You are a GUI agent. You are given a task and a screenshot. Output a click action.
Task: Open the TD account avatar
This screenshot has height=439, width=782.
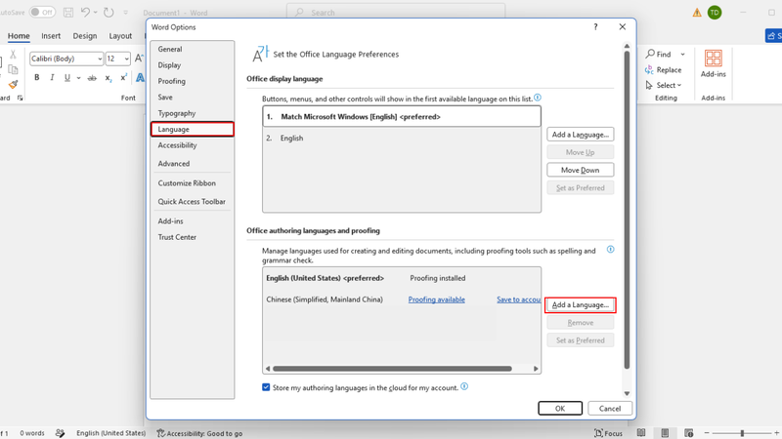click(x=715, y=13)
